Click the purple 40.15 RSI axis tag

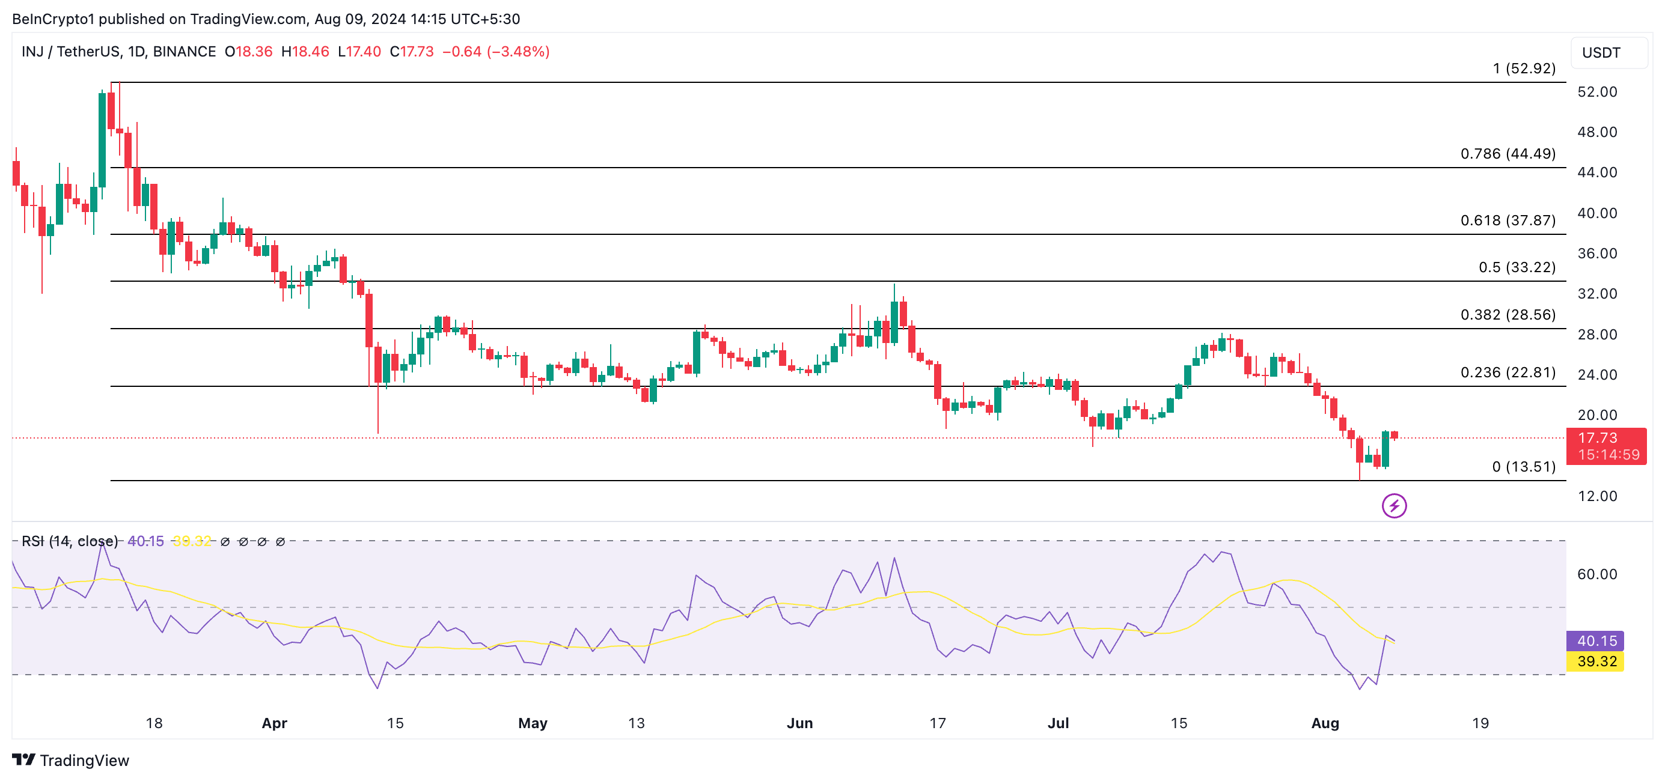[1595, 640]
